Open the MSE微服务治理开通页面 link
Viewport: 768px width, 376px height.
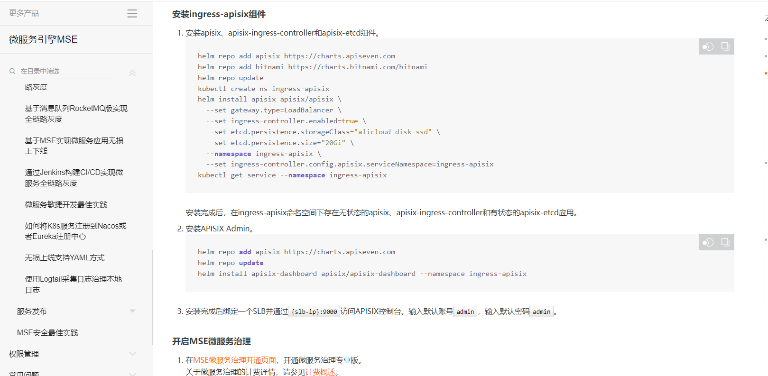coord(234,360)
